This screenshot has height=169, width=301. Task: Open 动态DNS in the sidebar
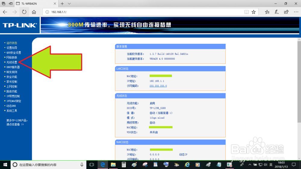[11, 106]
